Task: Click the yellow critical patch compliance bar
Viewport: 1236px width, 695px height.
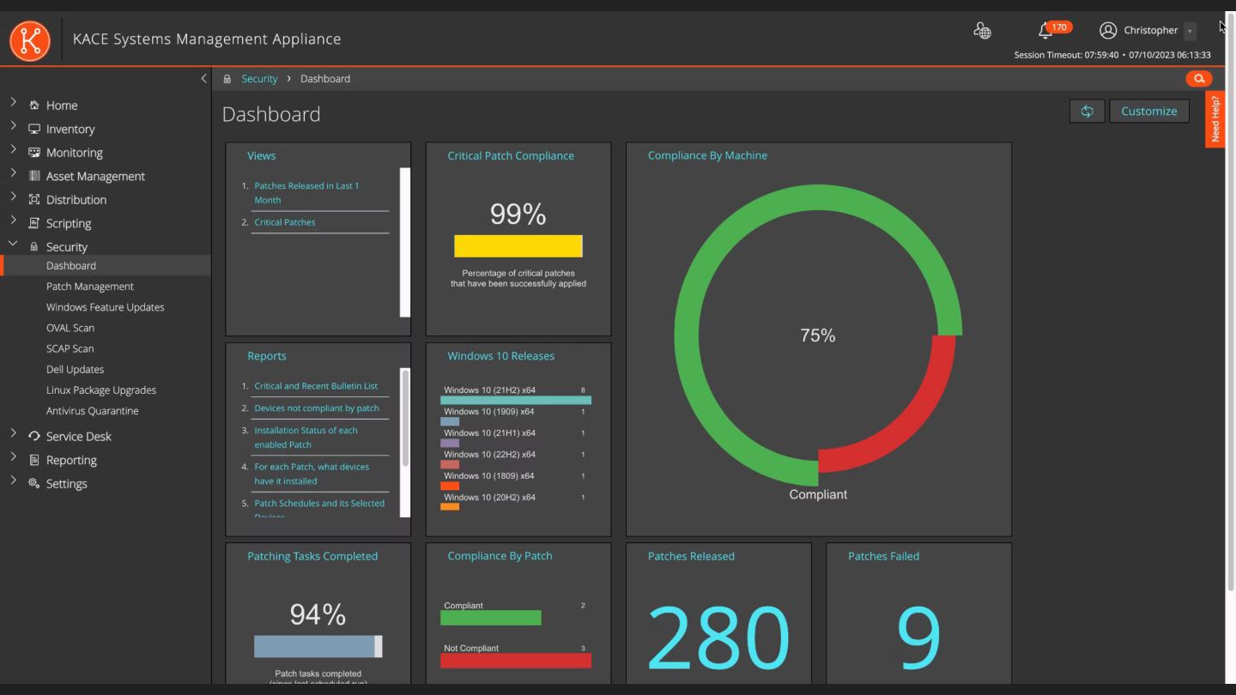Action: pos(518,246)
